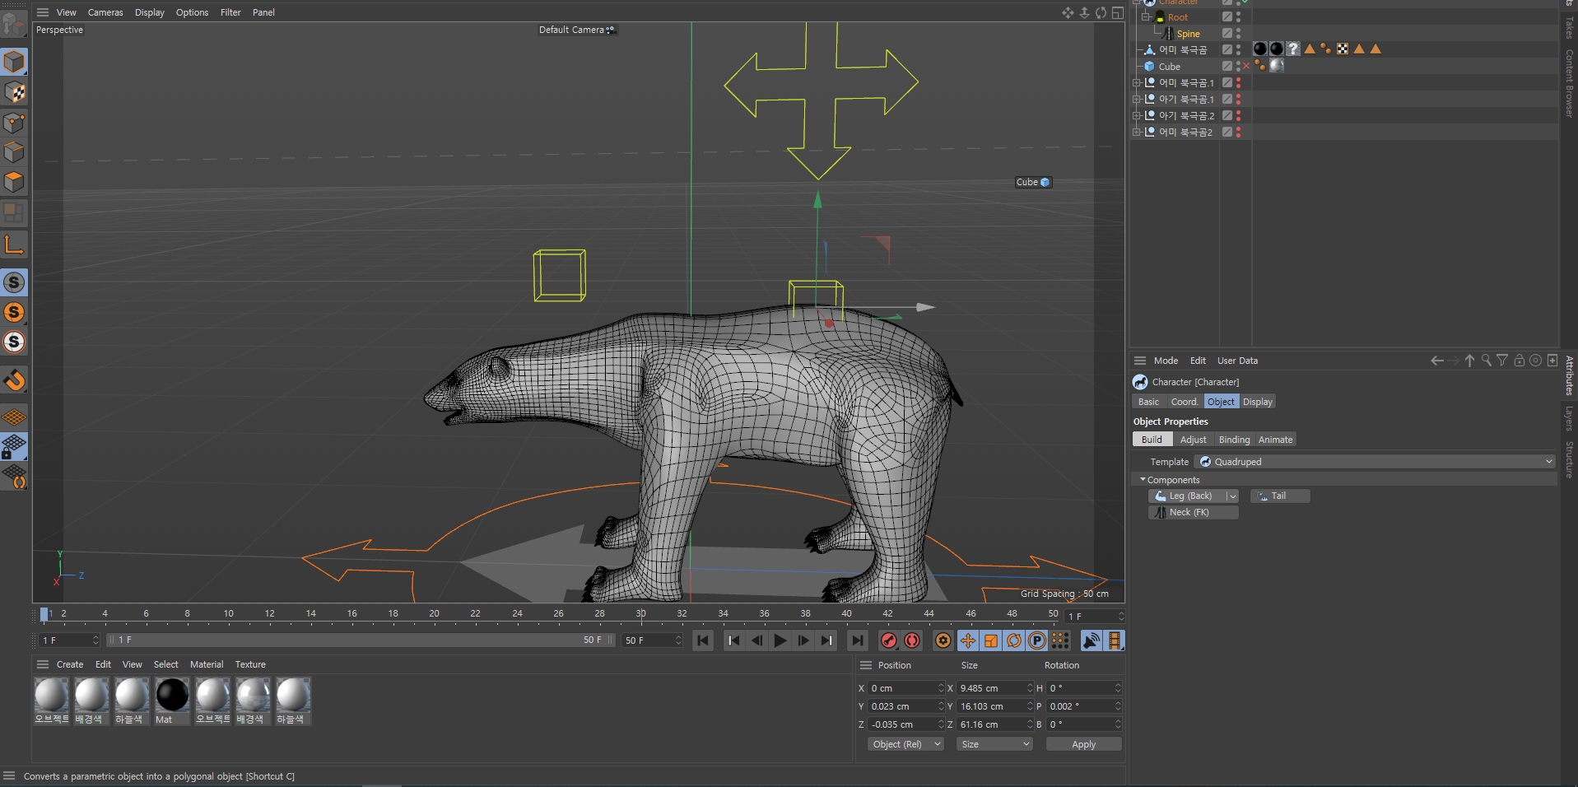The height and width of the screenshot is (787, 1578).
Task: Click the checkerboard texture tag on 어미 북극곰
Action: pyautogui.click(x=1343, y=49)
